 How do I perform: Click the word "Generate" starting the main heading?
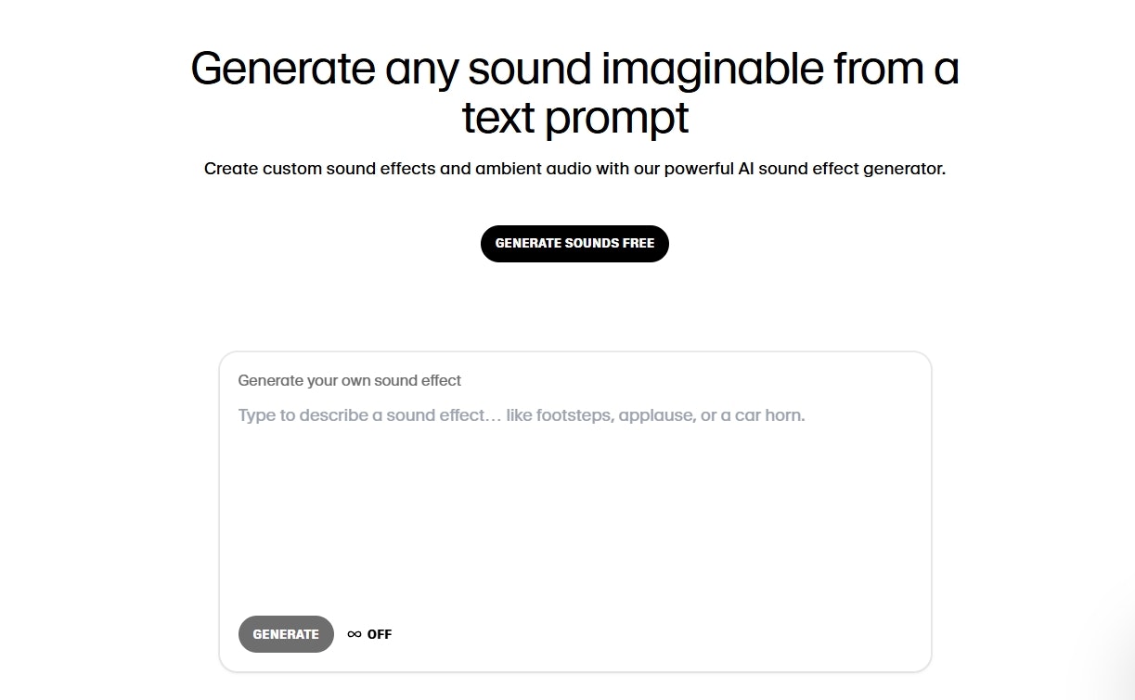click(282, 69)
